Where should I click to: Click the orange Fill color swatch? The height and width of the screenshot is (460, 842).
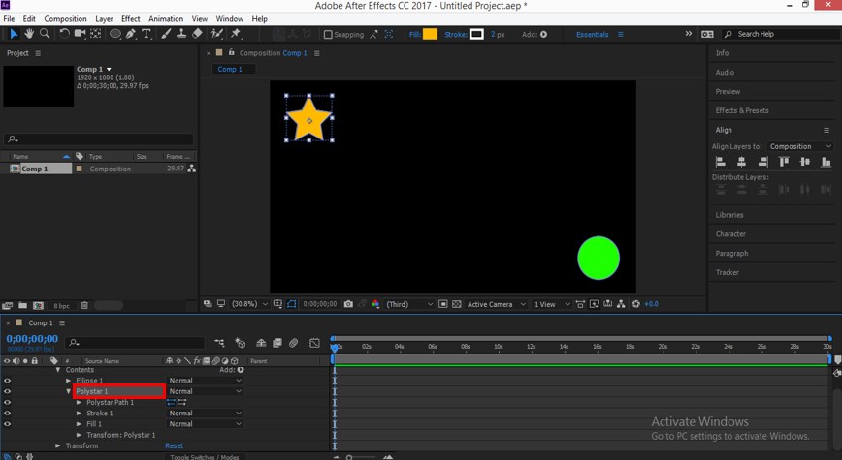coord(430,34)
